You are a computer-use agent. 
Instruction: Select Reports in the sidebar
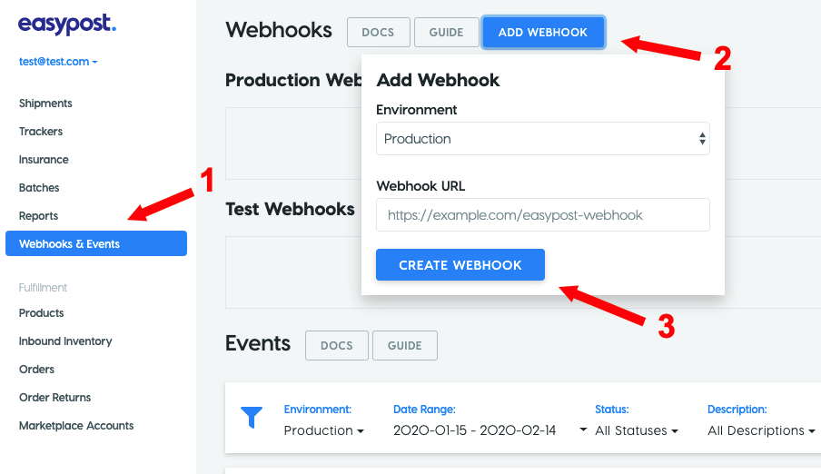point(38,216)
